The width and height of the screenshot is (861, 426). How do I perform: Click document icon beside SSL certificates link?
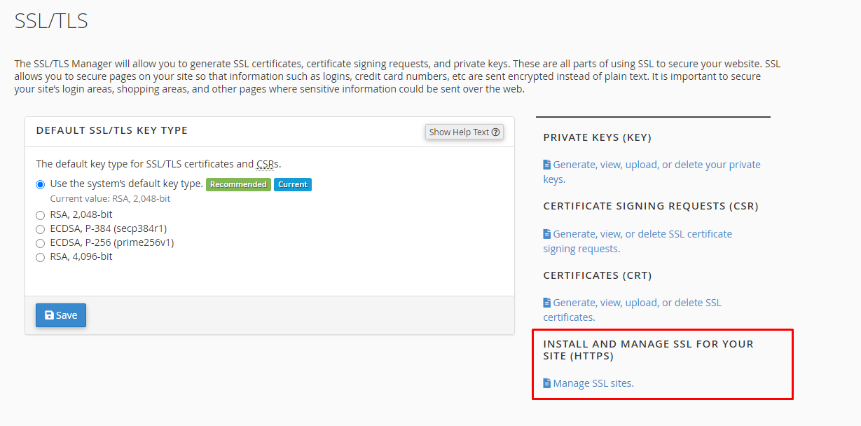[547, 303]
